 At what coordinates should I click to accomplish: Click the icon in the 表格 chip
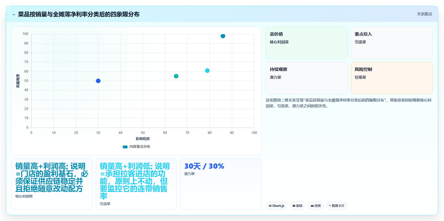[x=294, y=206]
